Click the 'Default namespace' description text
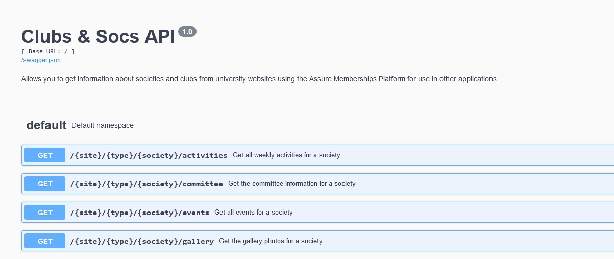This screenshot has height=259, width=614. pyautogui.click(x=103, y=126)
